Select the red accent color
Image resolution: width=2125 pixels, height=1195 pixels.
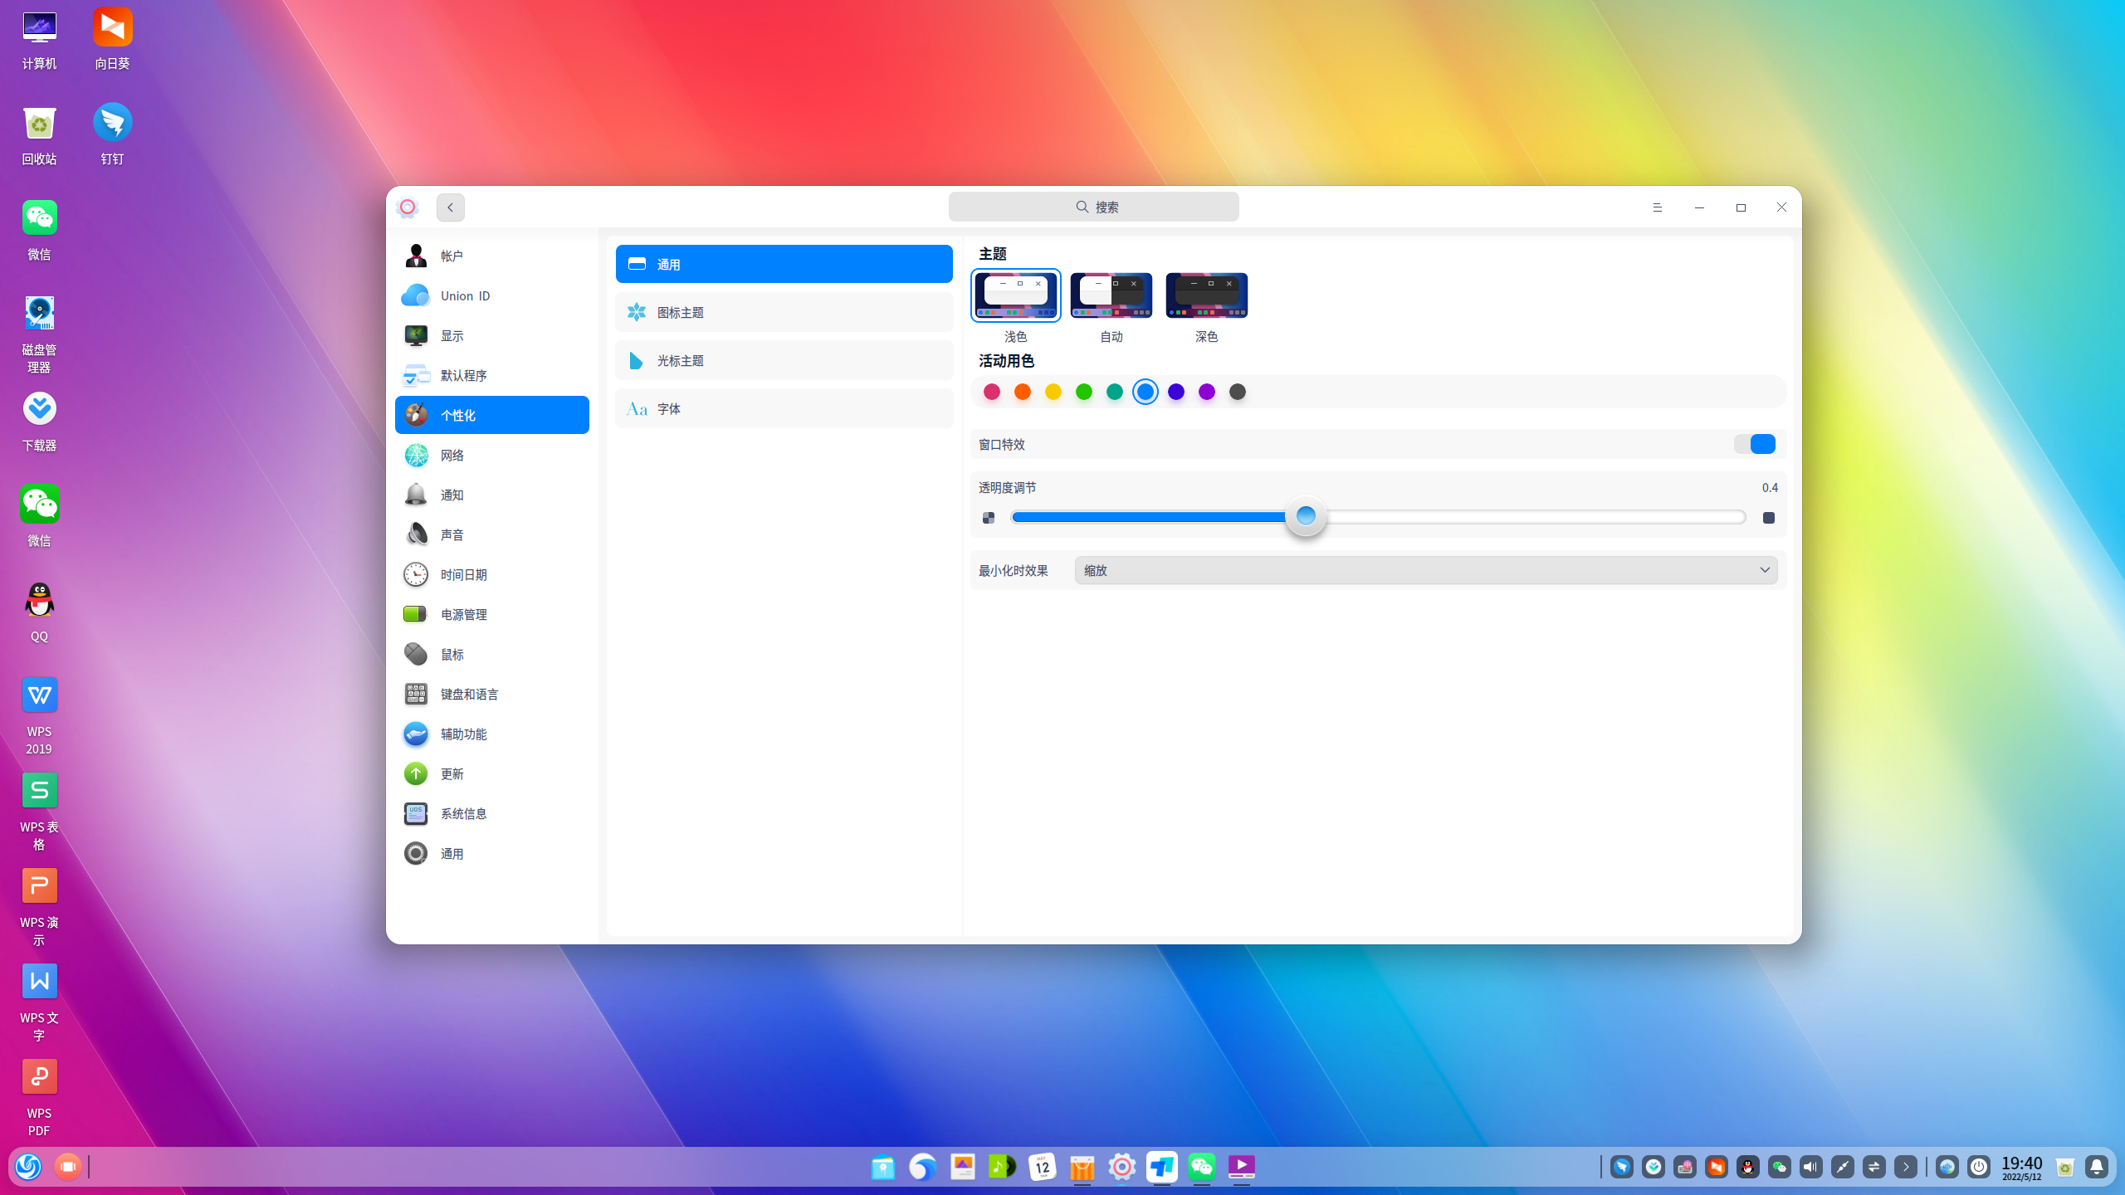(992, 392)
